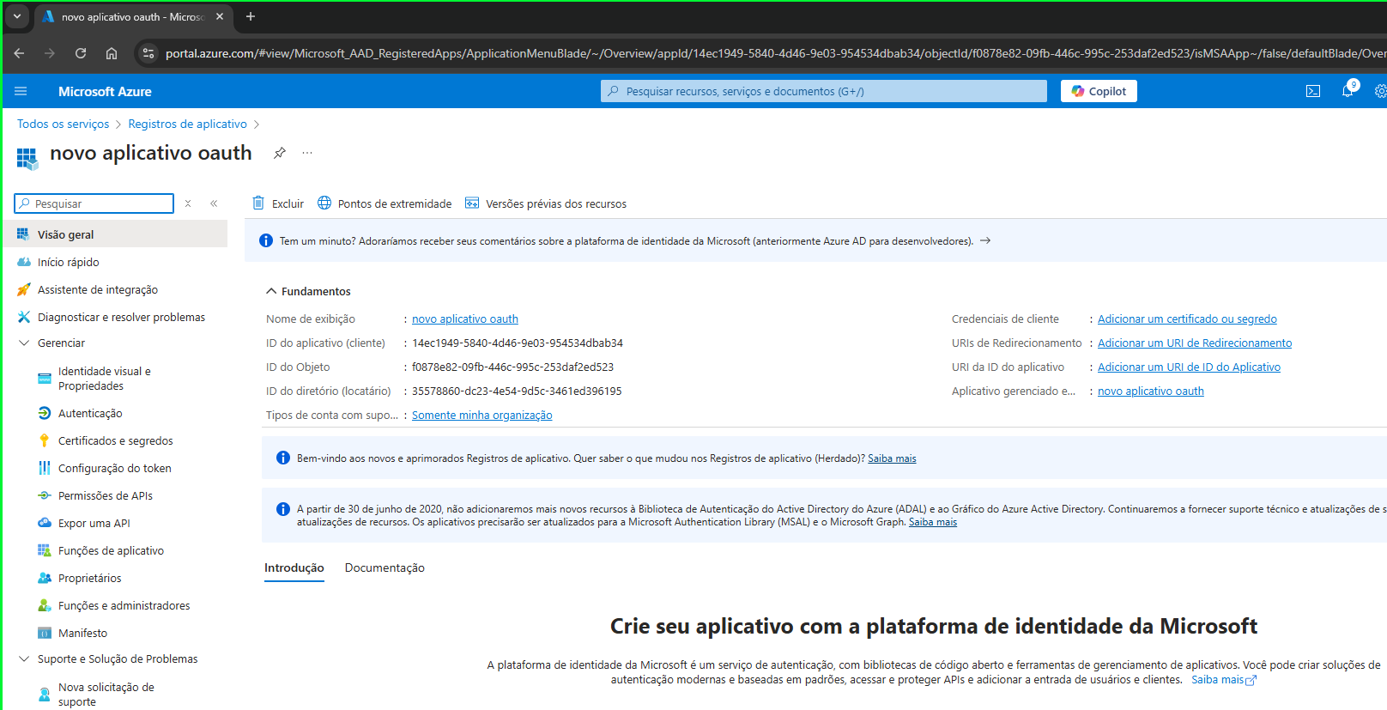Switch to the Documentação tab
Image resolution: width=1387 pixels, height=710 pixels.
click(385, 567)
